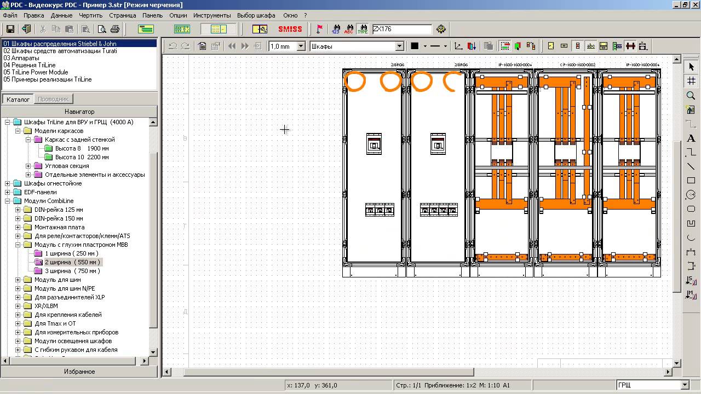
Task: Click the Save floppy disk icon
Action: 10,29
